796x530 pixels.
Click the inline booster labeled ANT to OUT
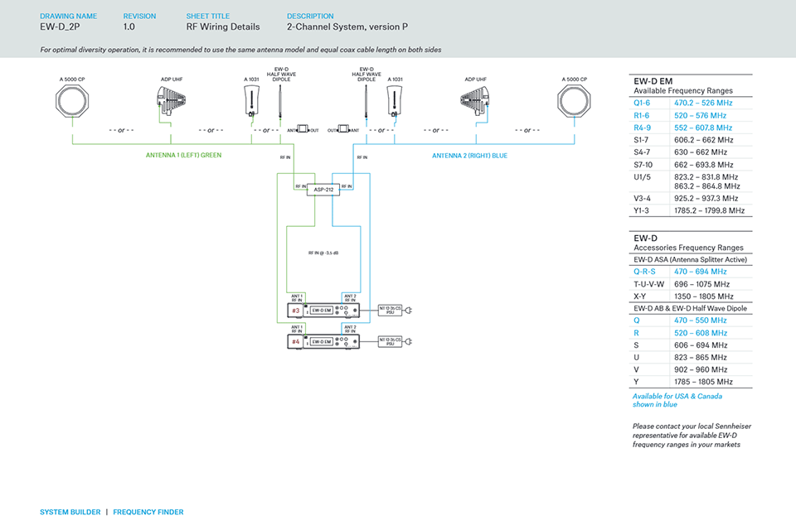pos(303,129)
